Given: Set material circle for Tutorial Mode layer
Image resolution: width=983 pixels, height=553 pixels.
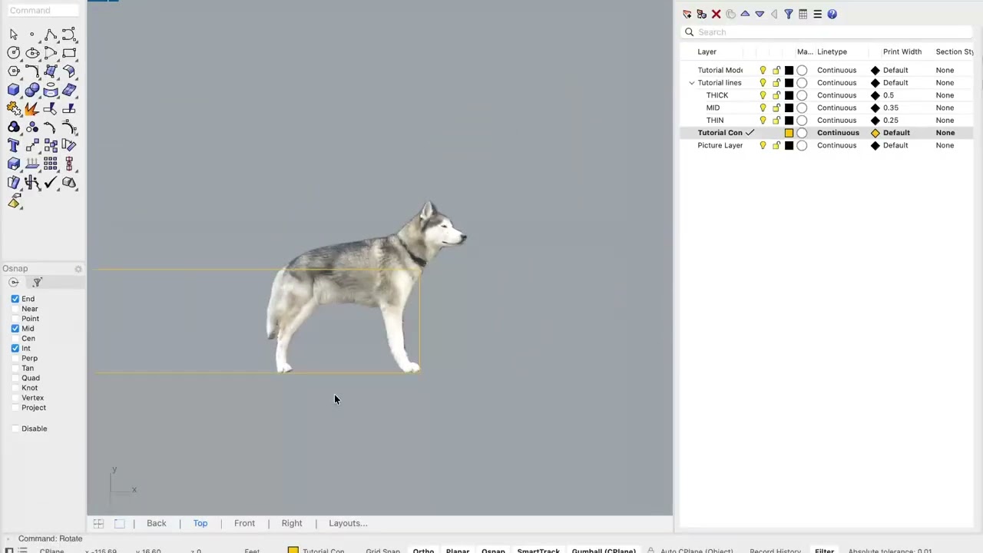Looking at the screenshot, I should (802, 70).
